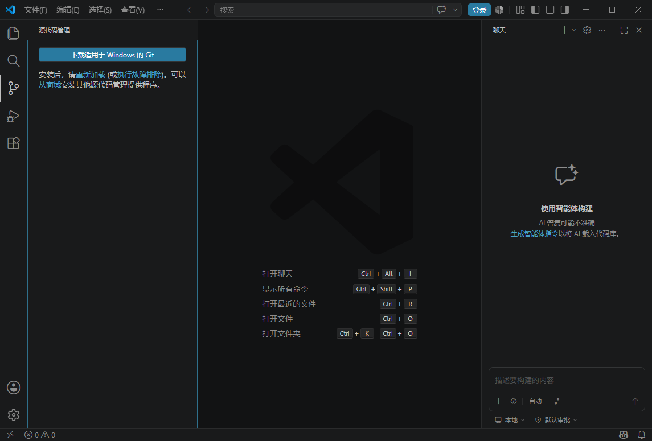
Task: Send the chat message with arrow
Action: tap(635, 401)
